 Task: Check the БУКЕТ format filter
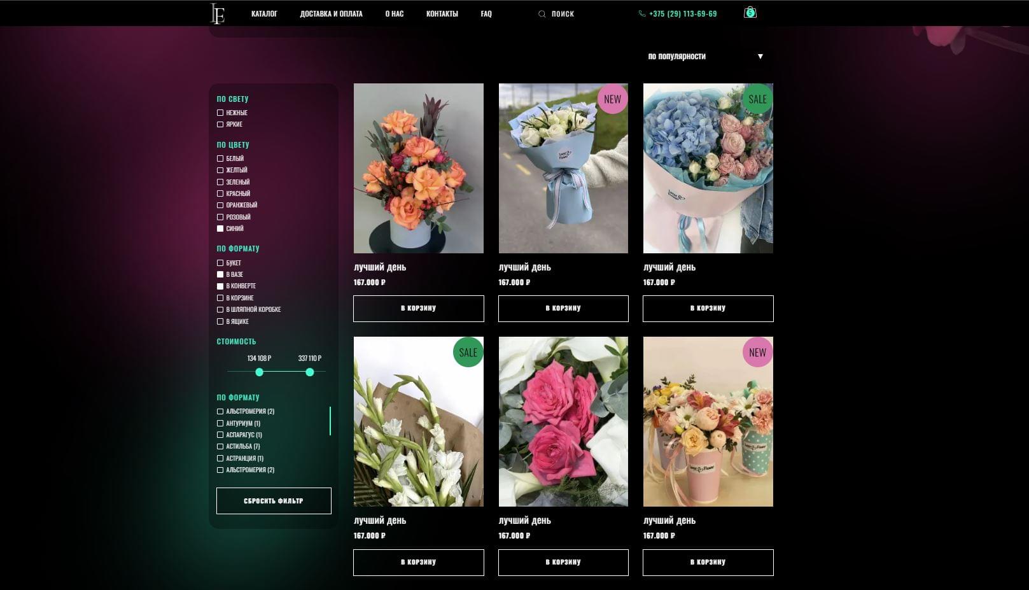pos(220,263)
